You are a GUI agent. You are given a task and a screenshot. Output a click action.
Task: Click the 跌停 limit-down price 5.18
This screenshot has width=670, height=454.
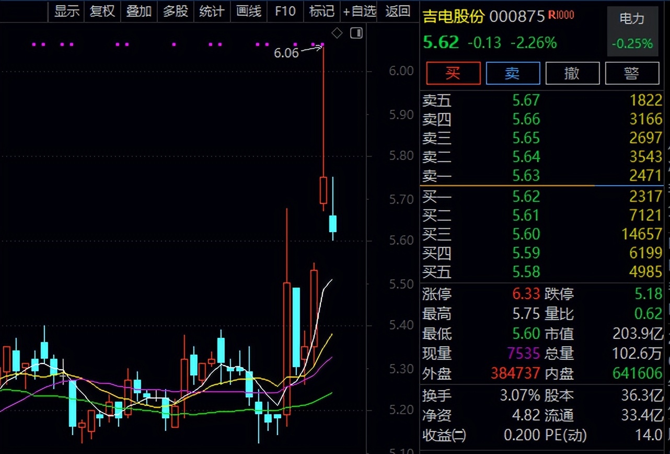point(649,294)
